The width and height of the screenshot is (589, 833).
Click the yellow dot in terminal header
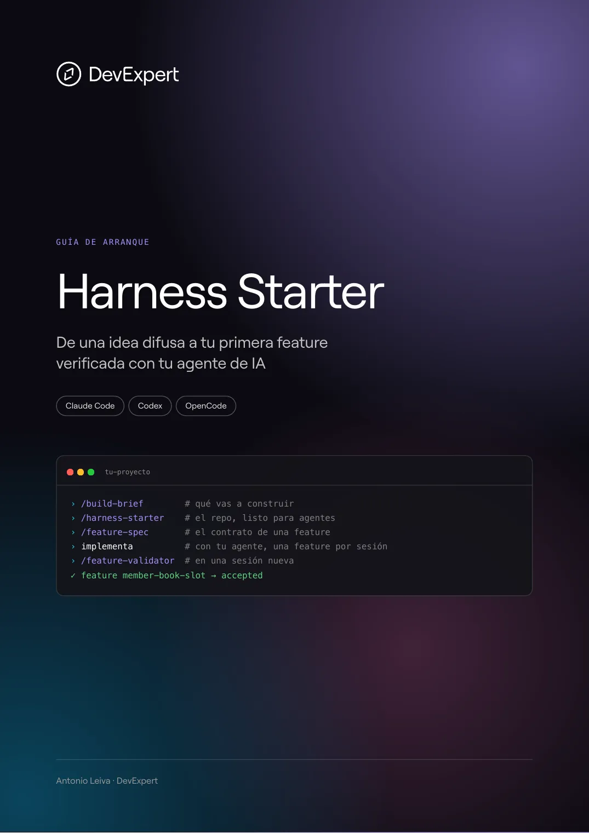pos(81,472)
